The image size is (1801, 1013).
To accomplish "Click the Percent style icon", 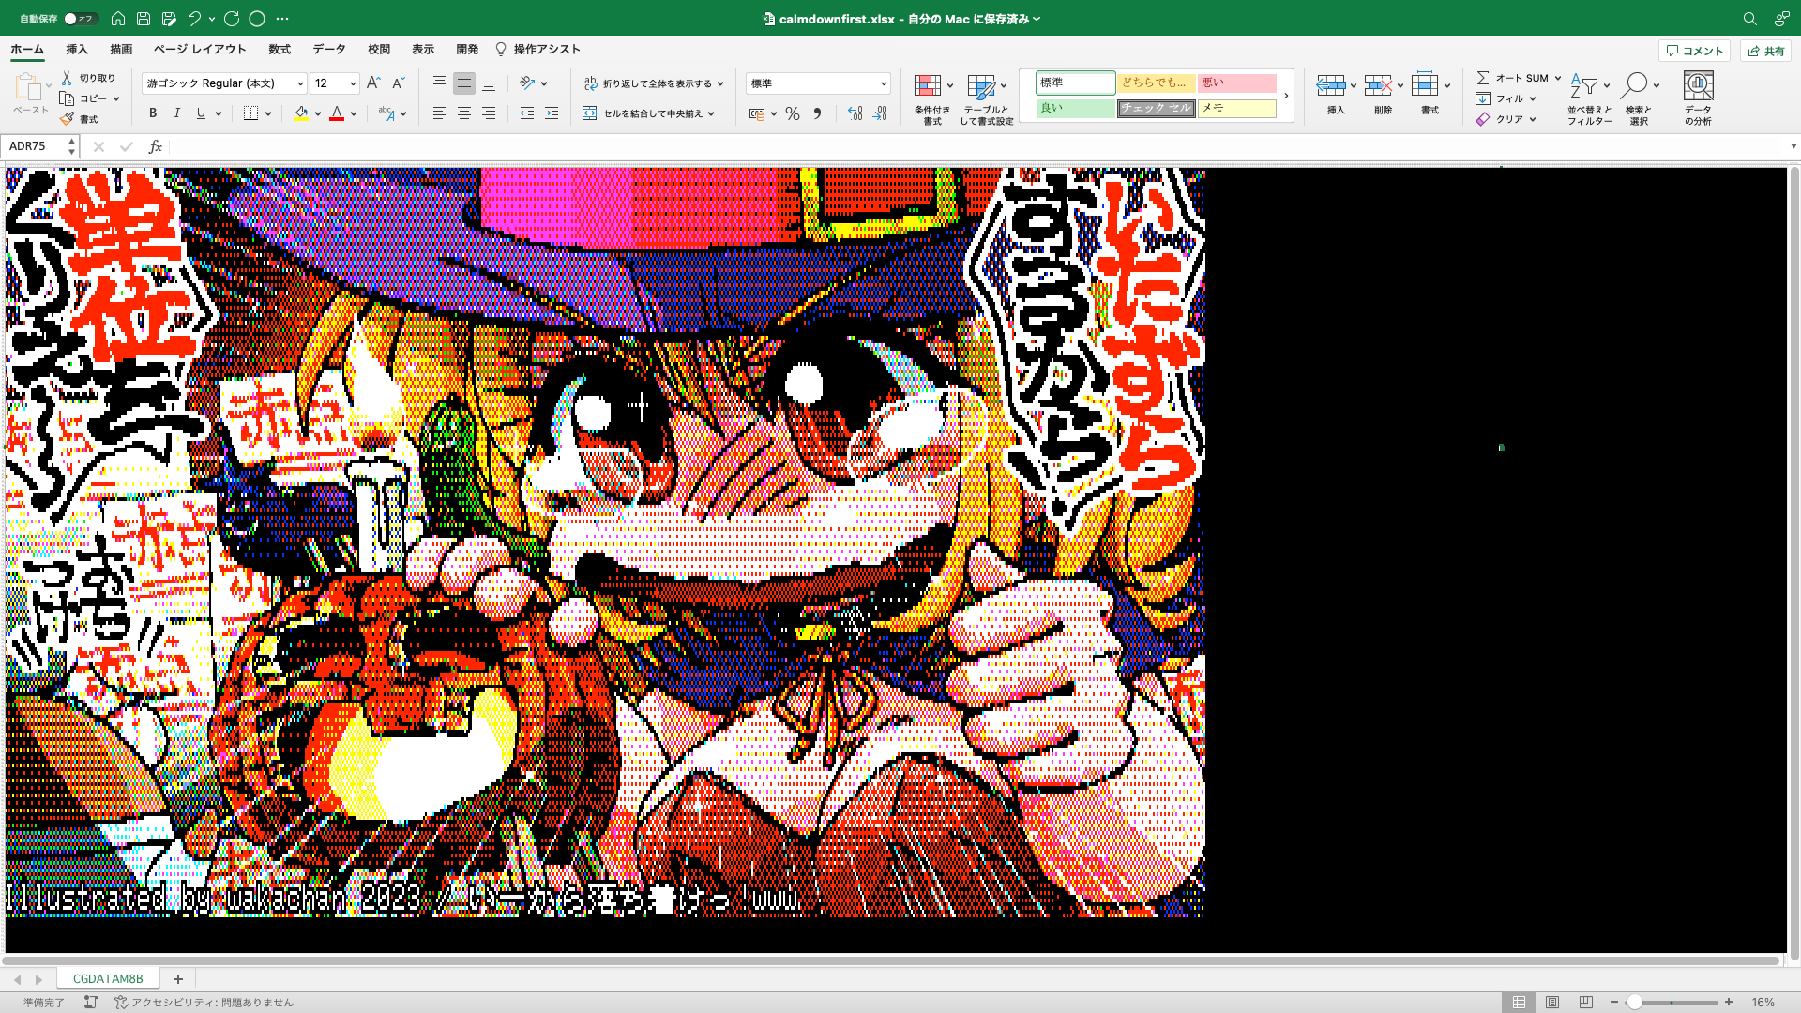I will pyautogui.click(x=793, y=113).
